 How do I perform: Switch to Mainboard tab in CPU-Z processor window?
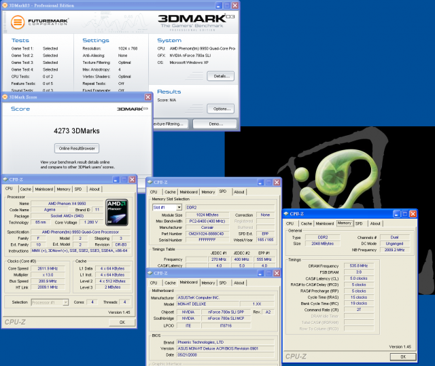coord(43,189)
